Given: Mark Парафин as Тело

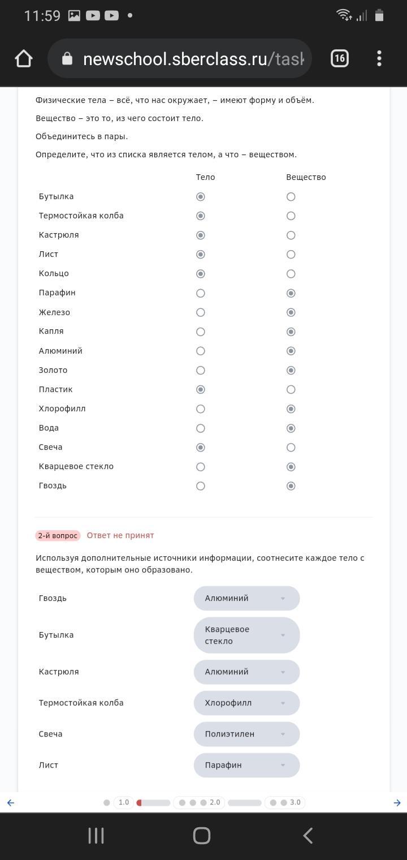Looking at the screenshot, I should coord(200,293).
